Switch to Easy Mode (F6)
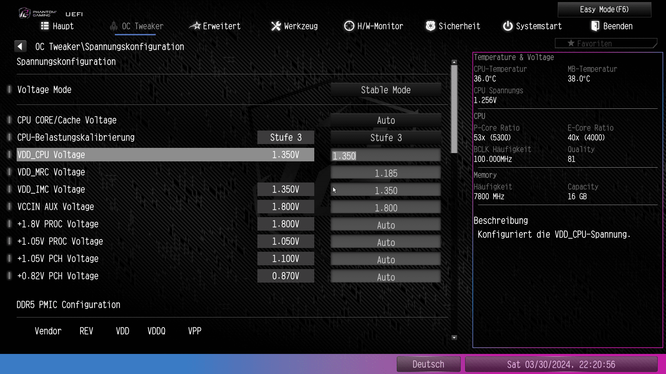 (x=604, y=10)
